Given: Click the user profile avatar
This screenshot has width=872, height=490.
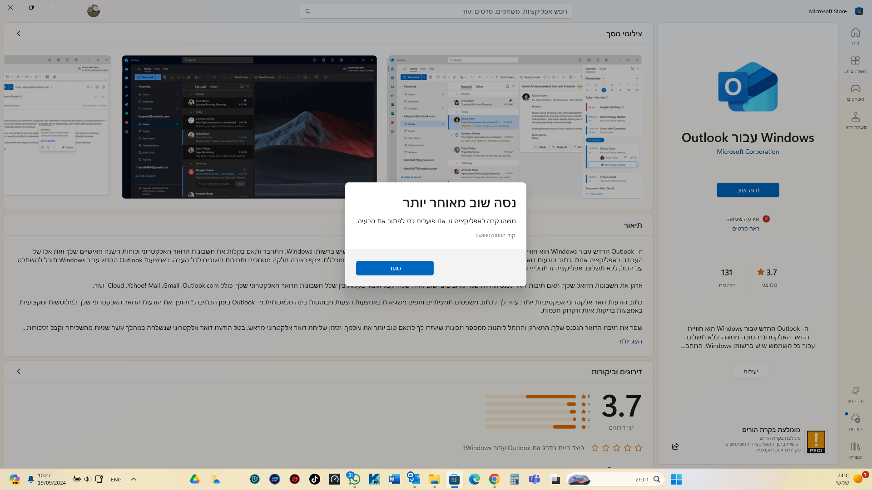Looking at the screenshot, I should tap(94, 11).
